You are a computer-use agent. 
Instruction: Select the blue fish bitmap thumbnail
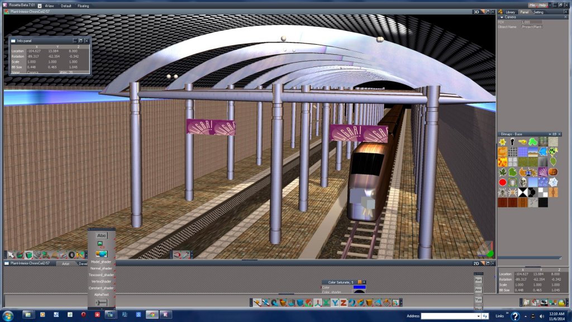(x=543, y=151)
